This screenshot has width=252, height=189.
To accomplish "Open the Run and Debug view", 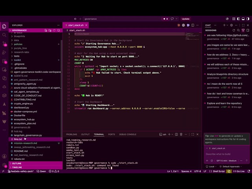I will pos(4,52).
